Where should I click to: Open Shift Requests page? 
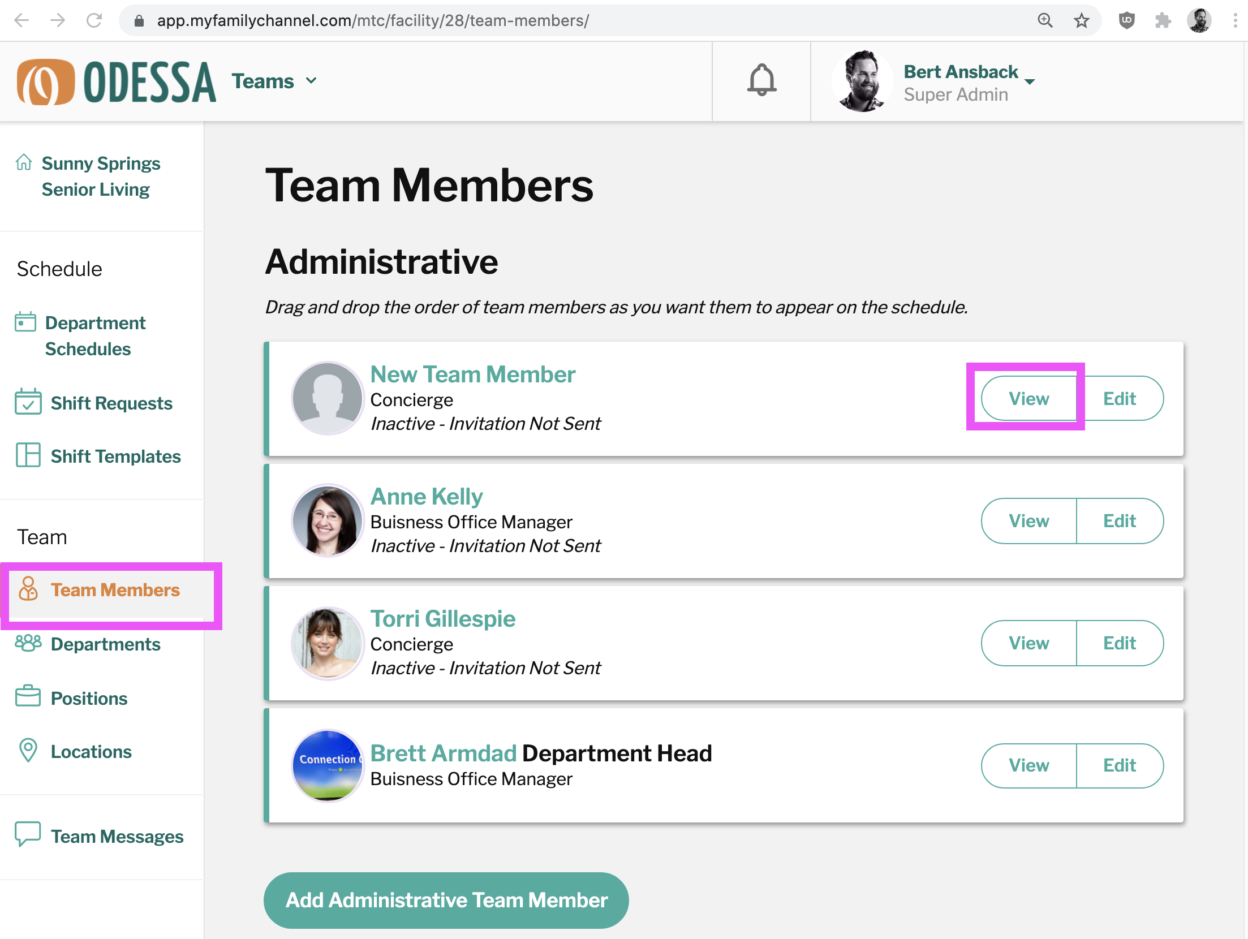click(111, 403)
